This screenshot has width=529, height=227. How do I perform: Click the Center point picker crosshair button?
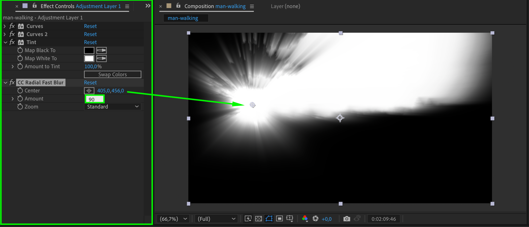click(89, 91)
